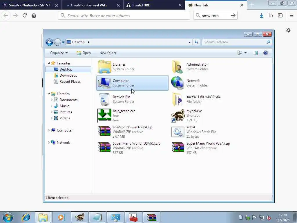This screenshot has height=223, width=297.
Task: Select Downloads in Favorites
Action: click(x=68, y=75)
